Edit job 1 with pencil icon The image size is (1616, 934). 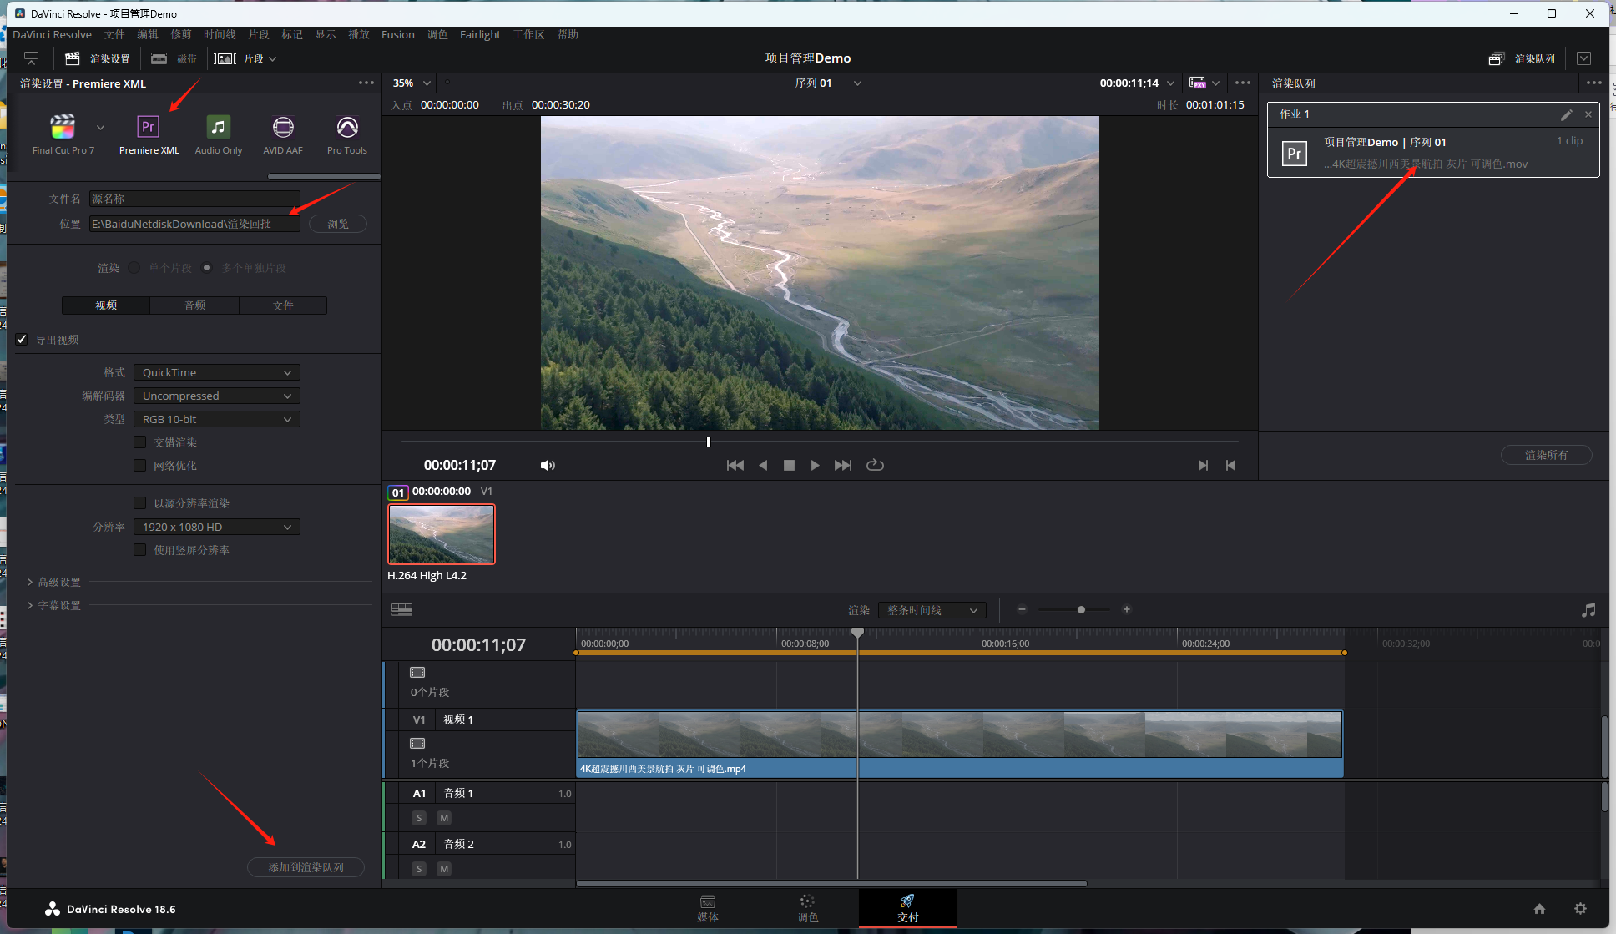click(x=1566, y=114)
